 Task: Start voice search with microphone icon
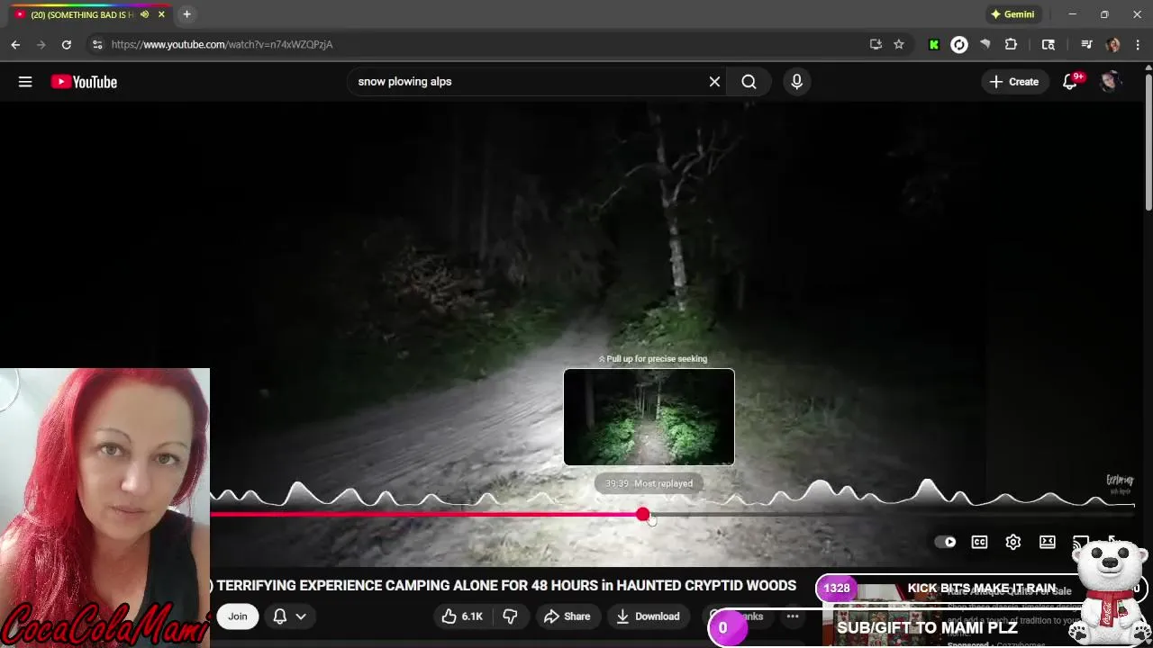796,82
